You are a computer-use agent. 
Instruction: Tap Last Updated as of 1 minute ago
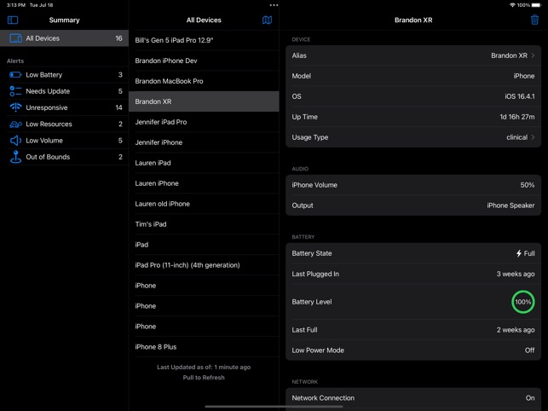(x=204, y=367)
